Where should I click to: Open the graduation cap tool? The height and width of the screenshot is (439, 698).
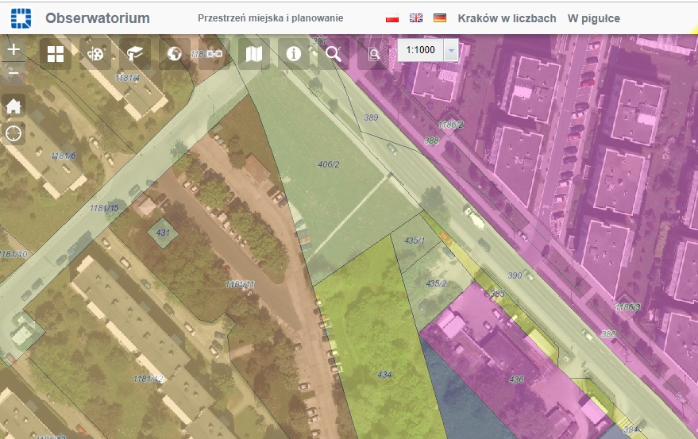(x=135, y=54)
